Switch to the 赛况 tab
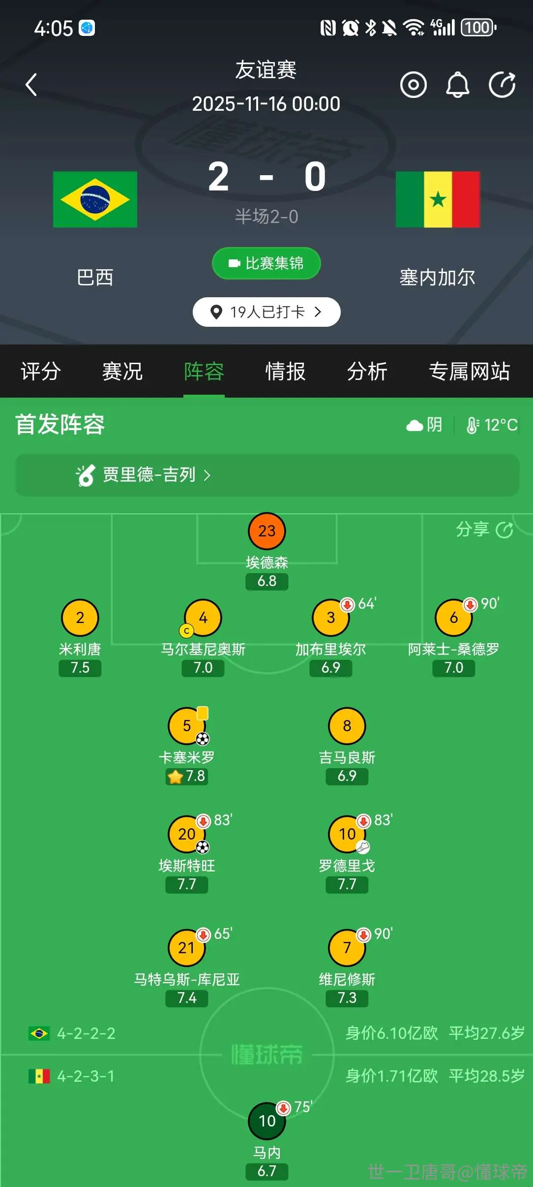 click(x=122, y=371)
